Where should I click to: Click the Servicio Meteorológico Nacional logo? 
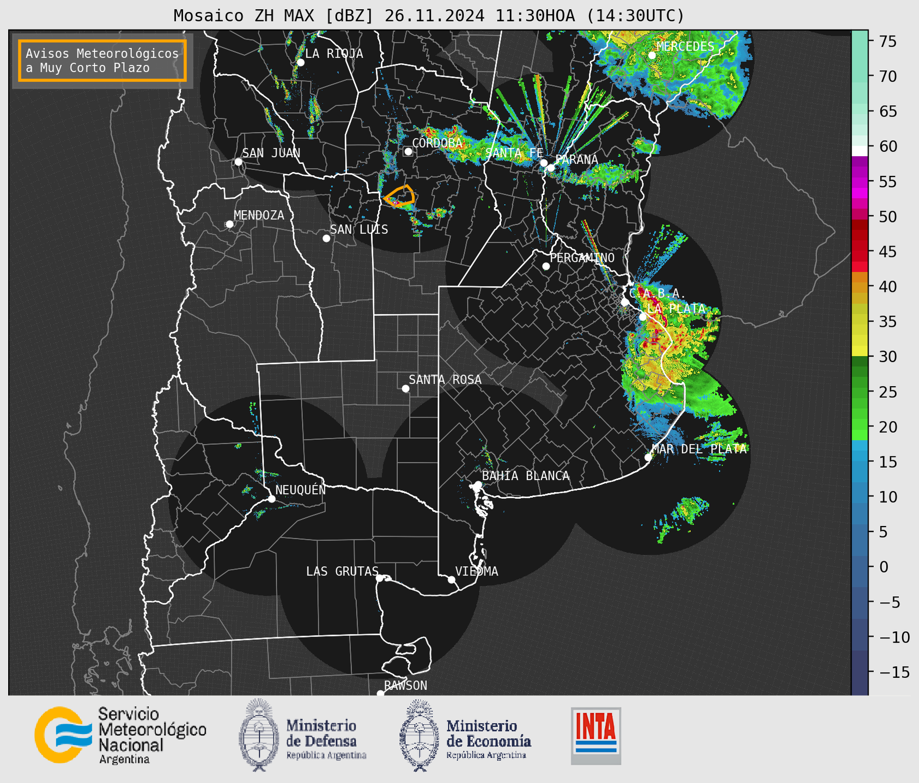[121, 735]
